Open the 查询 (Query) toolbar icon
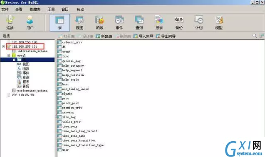This screenshot has width=265, height=157. [139, 22]
